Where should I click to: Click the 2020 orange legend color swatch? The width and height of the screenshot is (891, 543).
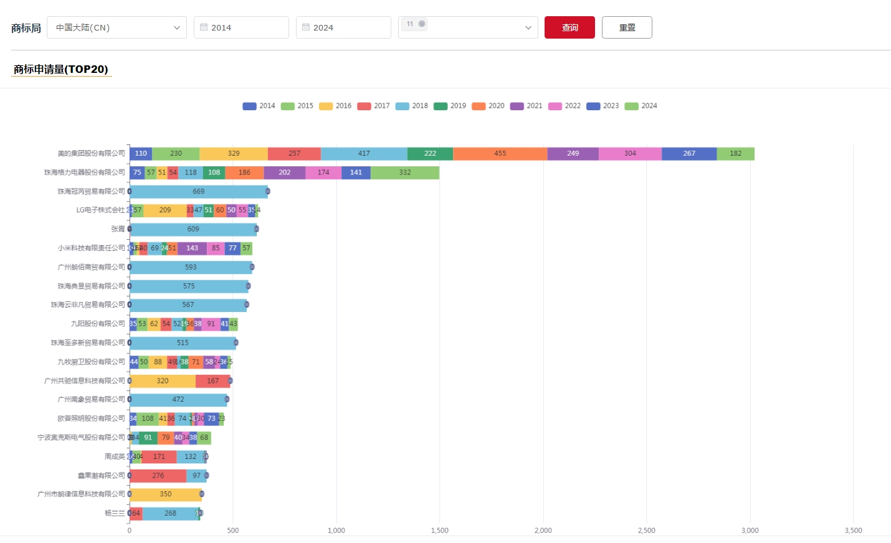479,106
